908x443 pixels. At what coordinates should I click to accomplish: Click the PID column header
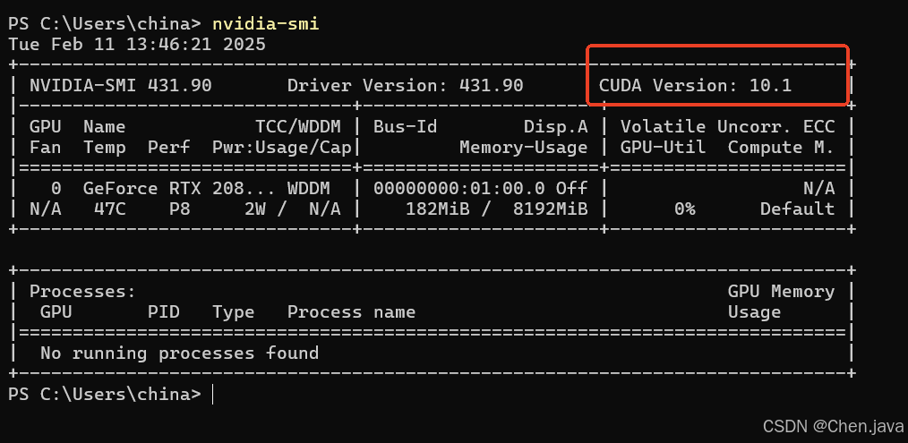pyautogui.click(x=164, y=312)
